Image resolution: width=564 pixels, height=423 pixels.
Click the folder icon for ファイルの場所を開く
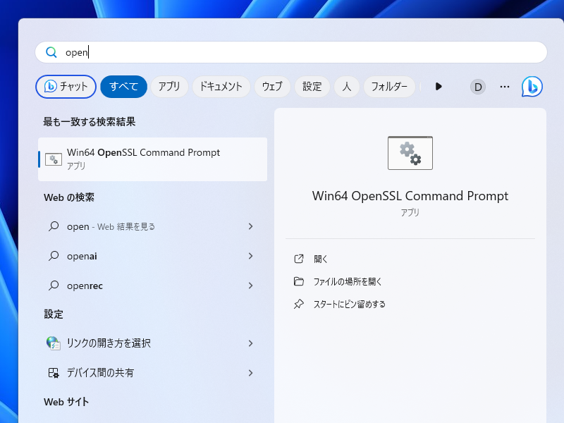300,281
